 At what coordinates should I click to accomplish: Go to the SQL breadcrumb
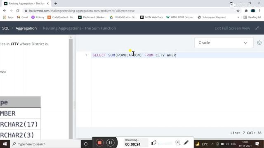point(5,28)
